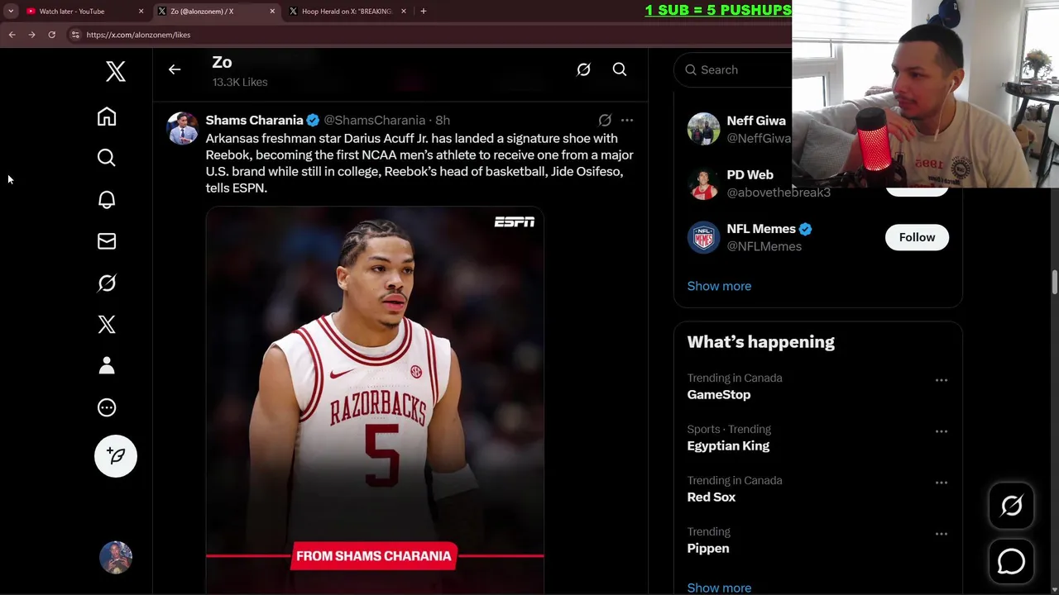The height and width of the screenshot is (595, 1059).
Task: Click the browser back button
Action: (x=12, y=35)
